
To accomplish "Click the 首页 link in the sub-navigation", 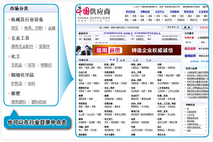I will 127,16.
